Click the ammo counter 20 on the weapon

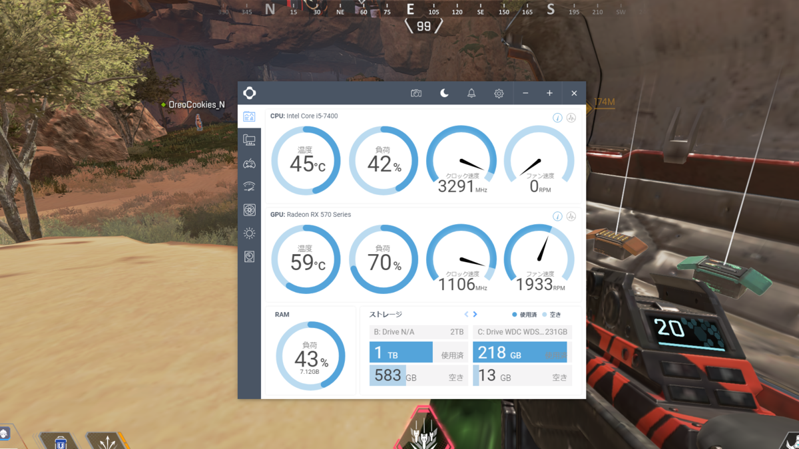tap(668, 328)
